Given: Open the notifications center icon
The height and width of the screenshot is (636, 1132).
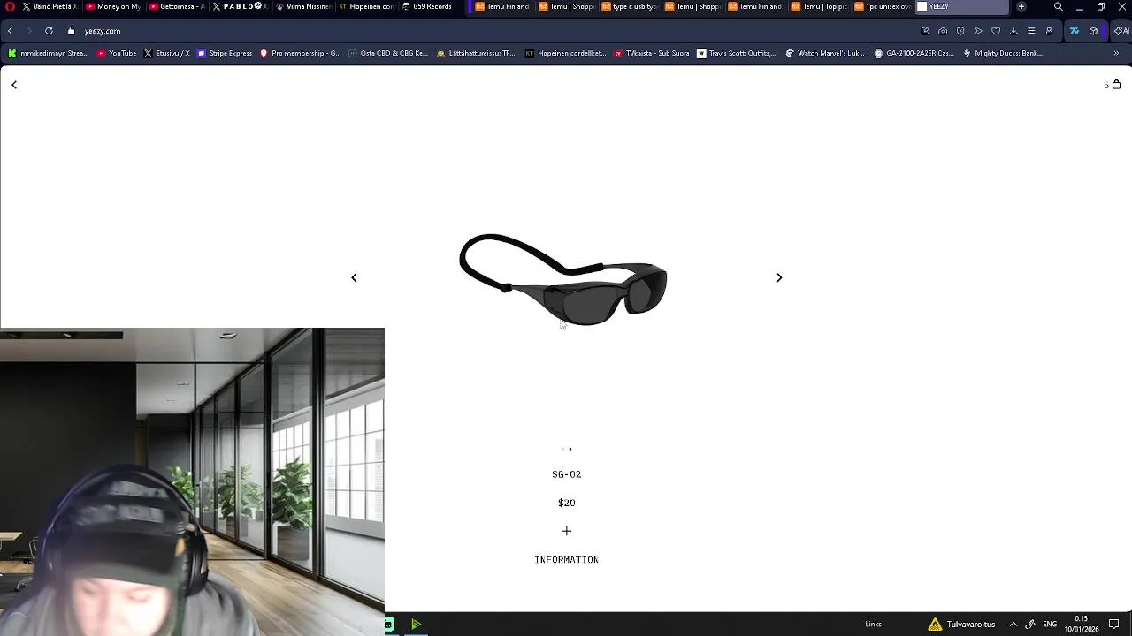Looking at the screenshot, I should [1114, 625].
